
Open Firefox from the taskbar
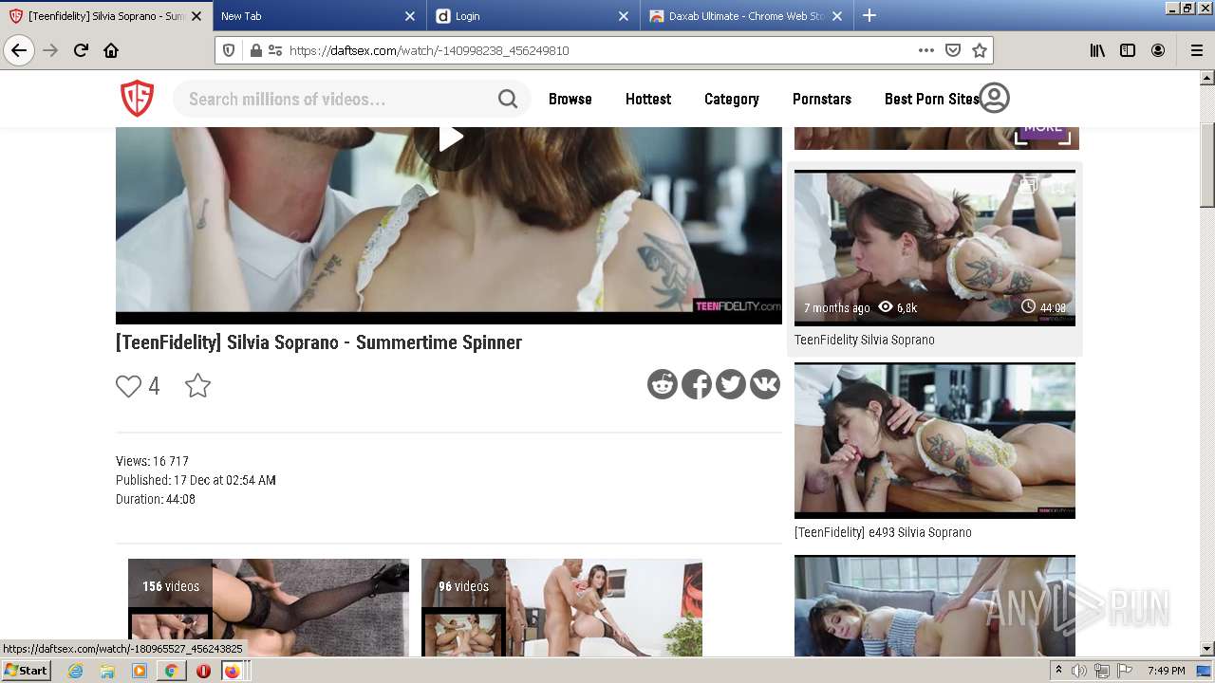click(233, 671)
